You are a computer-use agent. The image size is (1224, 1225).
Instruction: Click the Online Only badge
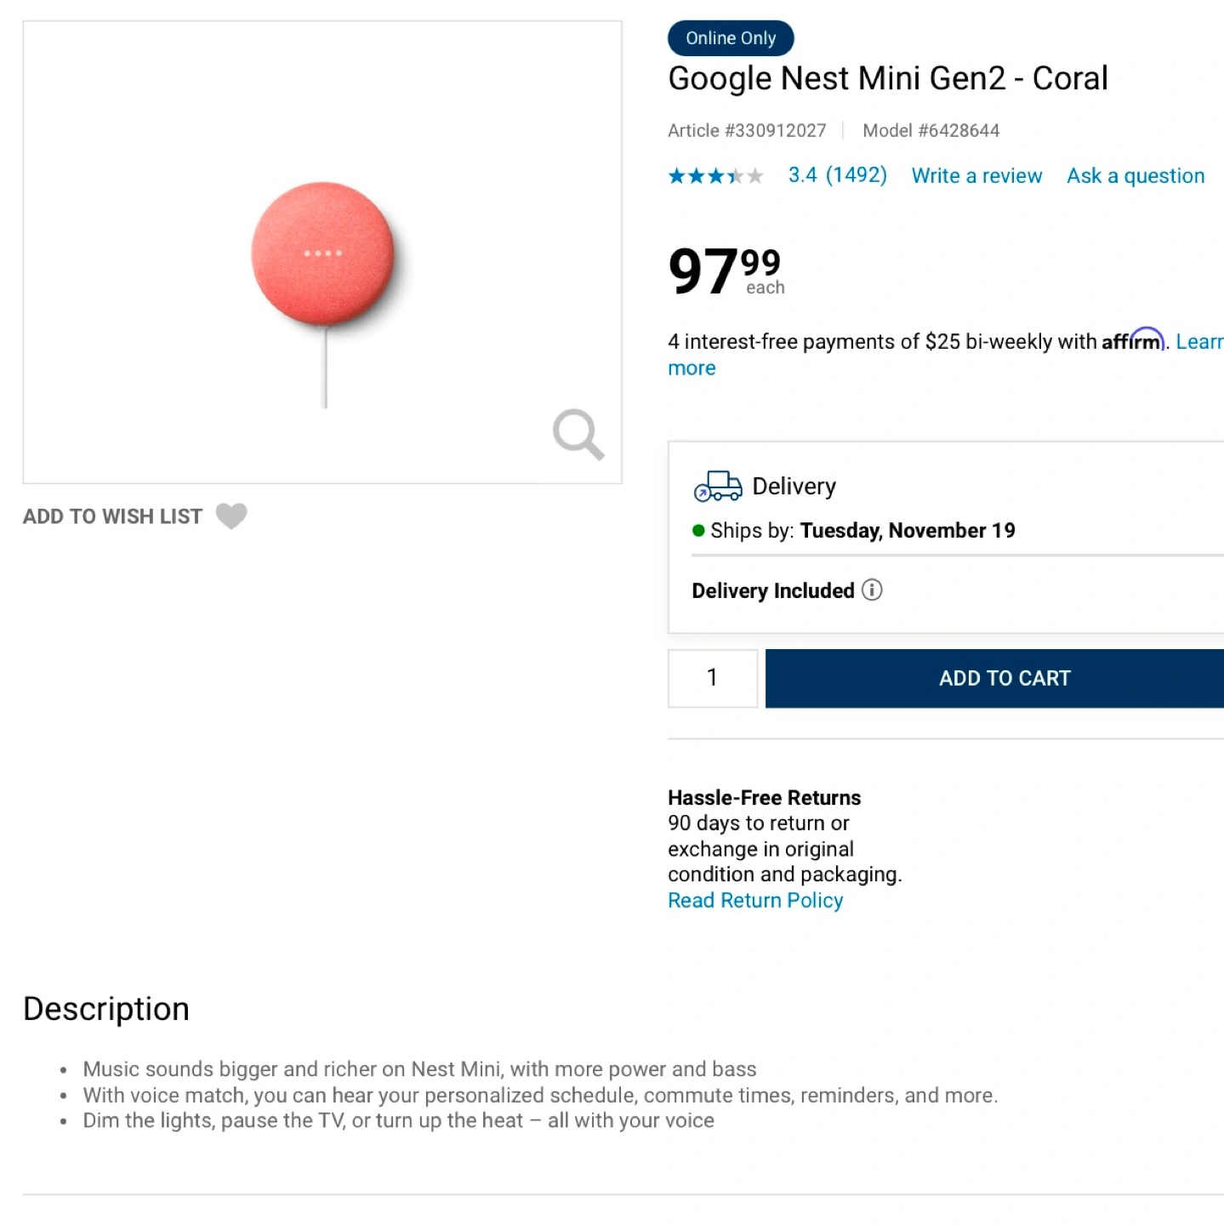tap(731, 38)
